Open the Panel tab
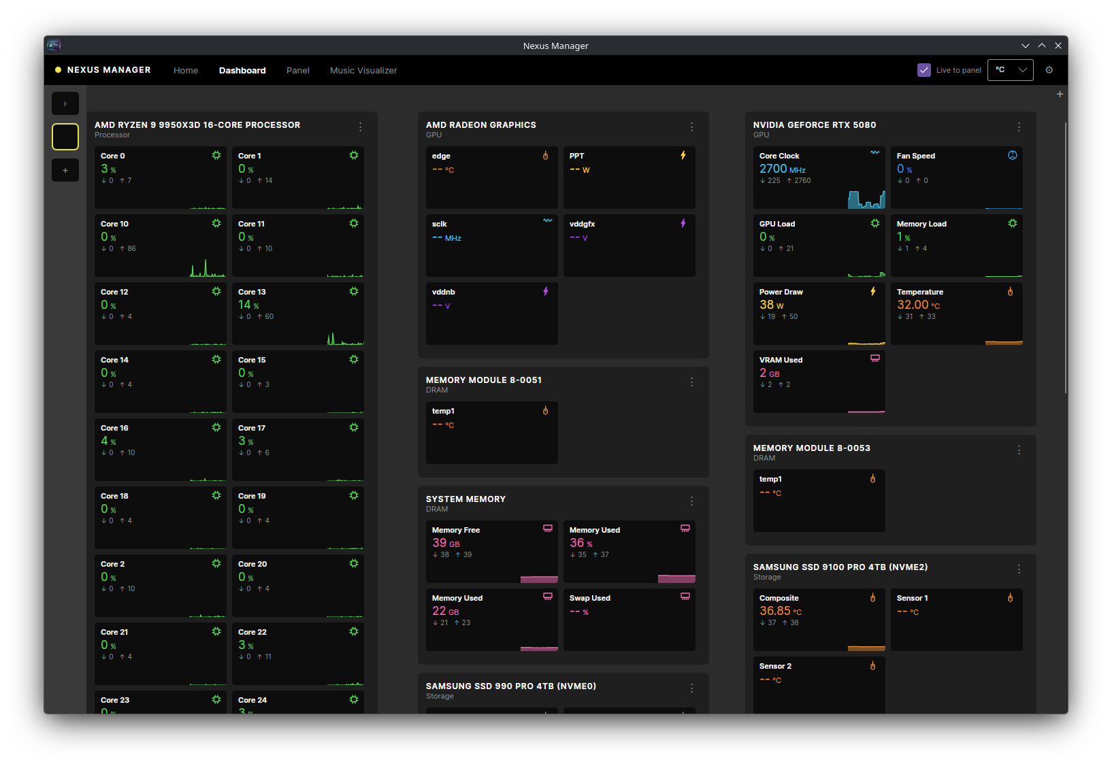This screenshot has width=1112, height=766. [298, 70]
